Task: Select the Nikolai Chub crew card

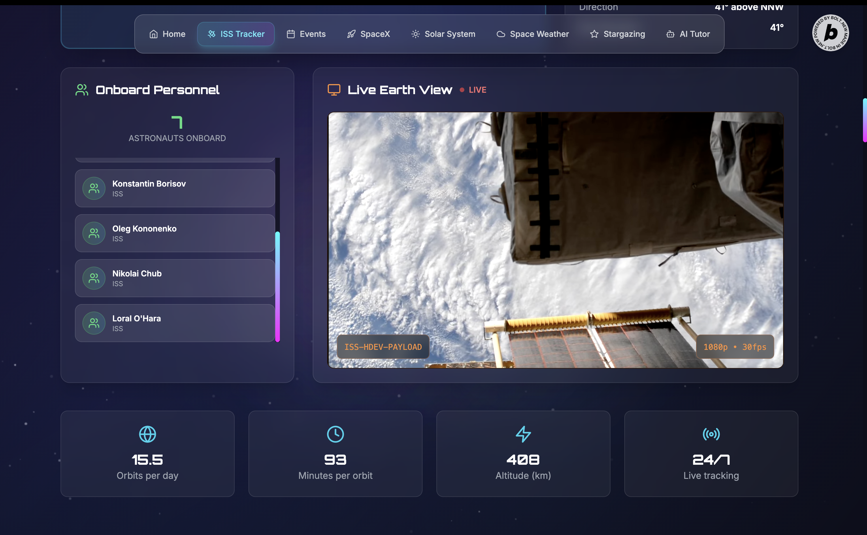Action: (175, 278)
